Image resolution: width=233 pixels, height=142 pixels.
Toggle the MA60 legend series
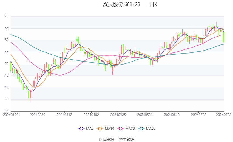click(147, 129)
